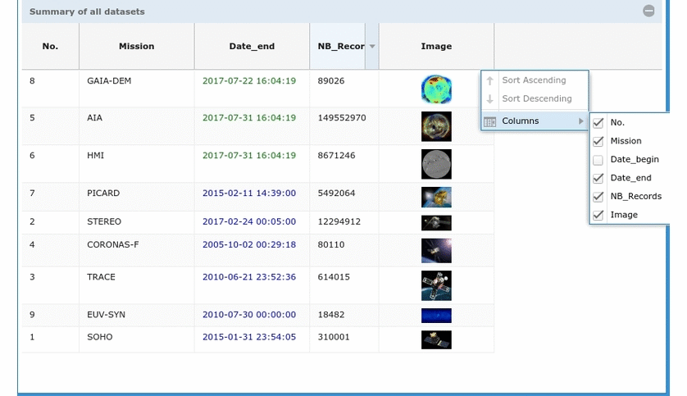The height and width of the screenshot is (396, 687).
Task: Enable the Date_begin column checkbox
Action: pos(598,160)
